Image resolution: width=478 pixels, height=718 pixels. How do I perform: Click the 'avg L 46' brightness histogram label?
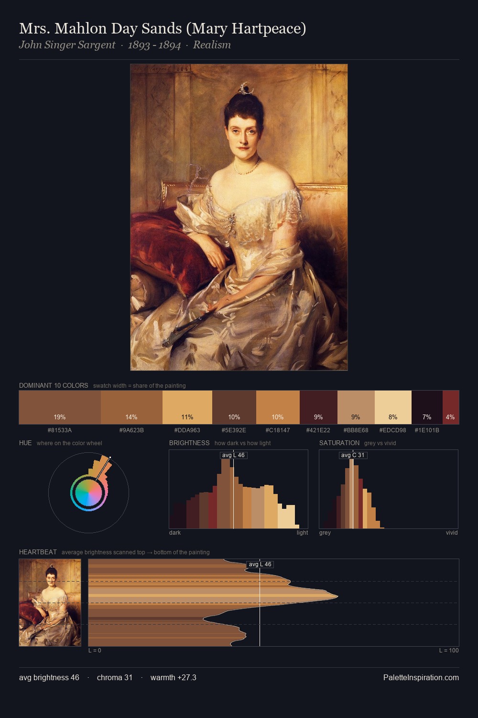point(233,455)
